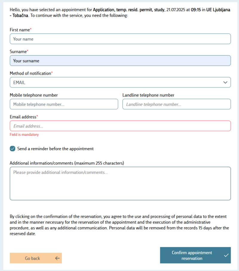The image size is (239, 271).
Task: Click the 'First name' field label
Action: pos(20,30)
